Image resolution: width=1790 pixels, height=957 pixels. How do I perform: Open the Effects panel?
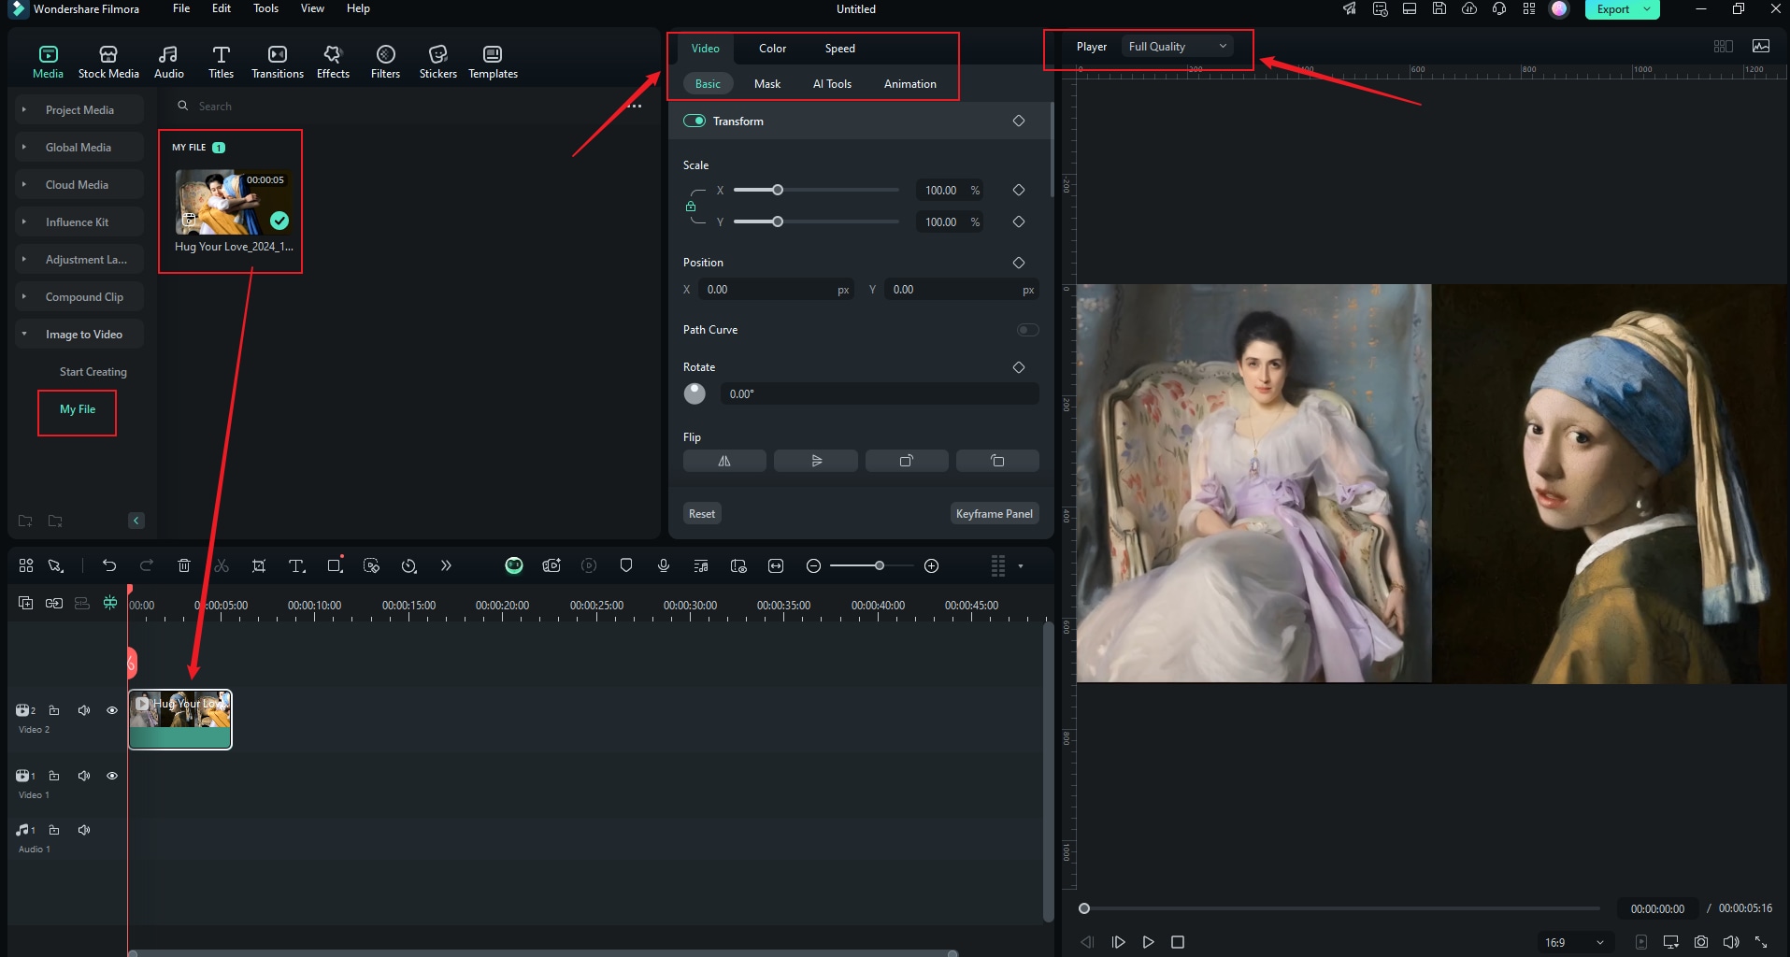point(333,62)
